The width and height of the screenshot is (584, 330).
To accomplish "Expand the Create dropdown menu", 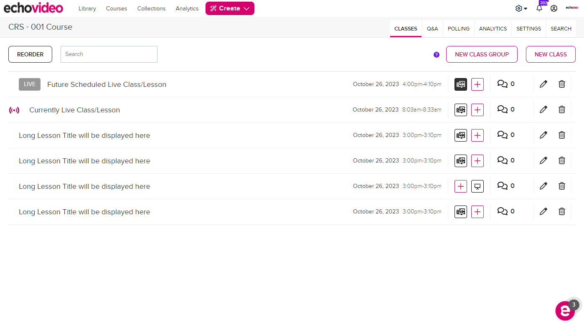I will coord(230,8).
